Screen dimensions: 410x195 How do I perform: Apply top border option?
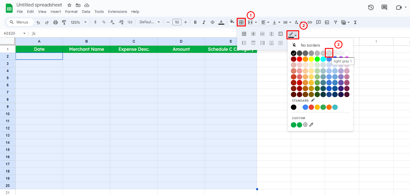click(253, 43)
